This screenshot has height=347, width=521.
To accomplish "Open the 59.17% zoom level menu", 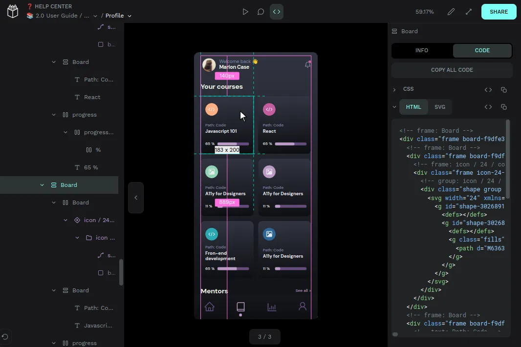I will pyautogui.click(x=424, y=12).
